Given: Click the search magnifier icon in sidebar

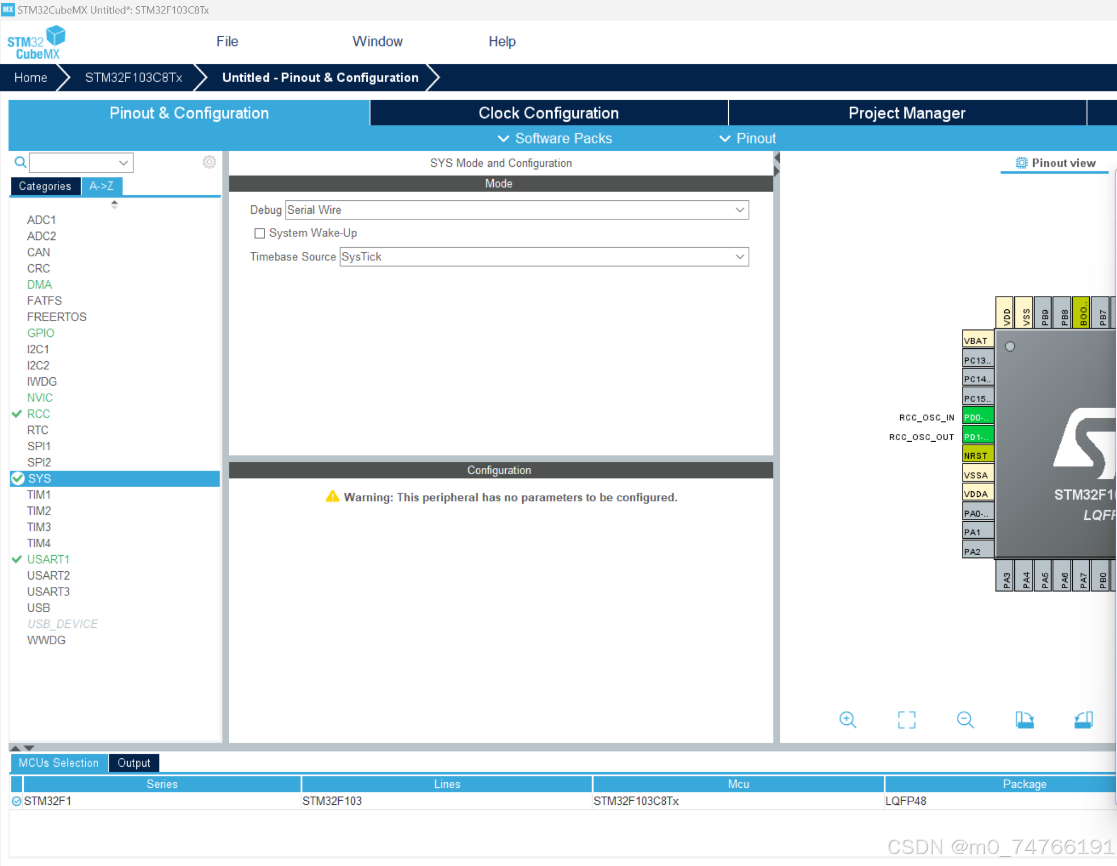Looking at the screenshot, I should click(x=20, y=163).
